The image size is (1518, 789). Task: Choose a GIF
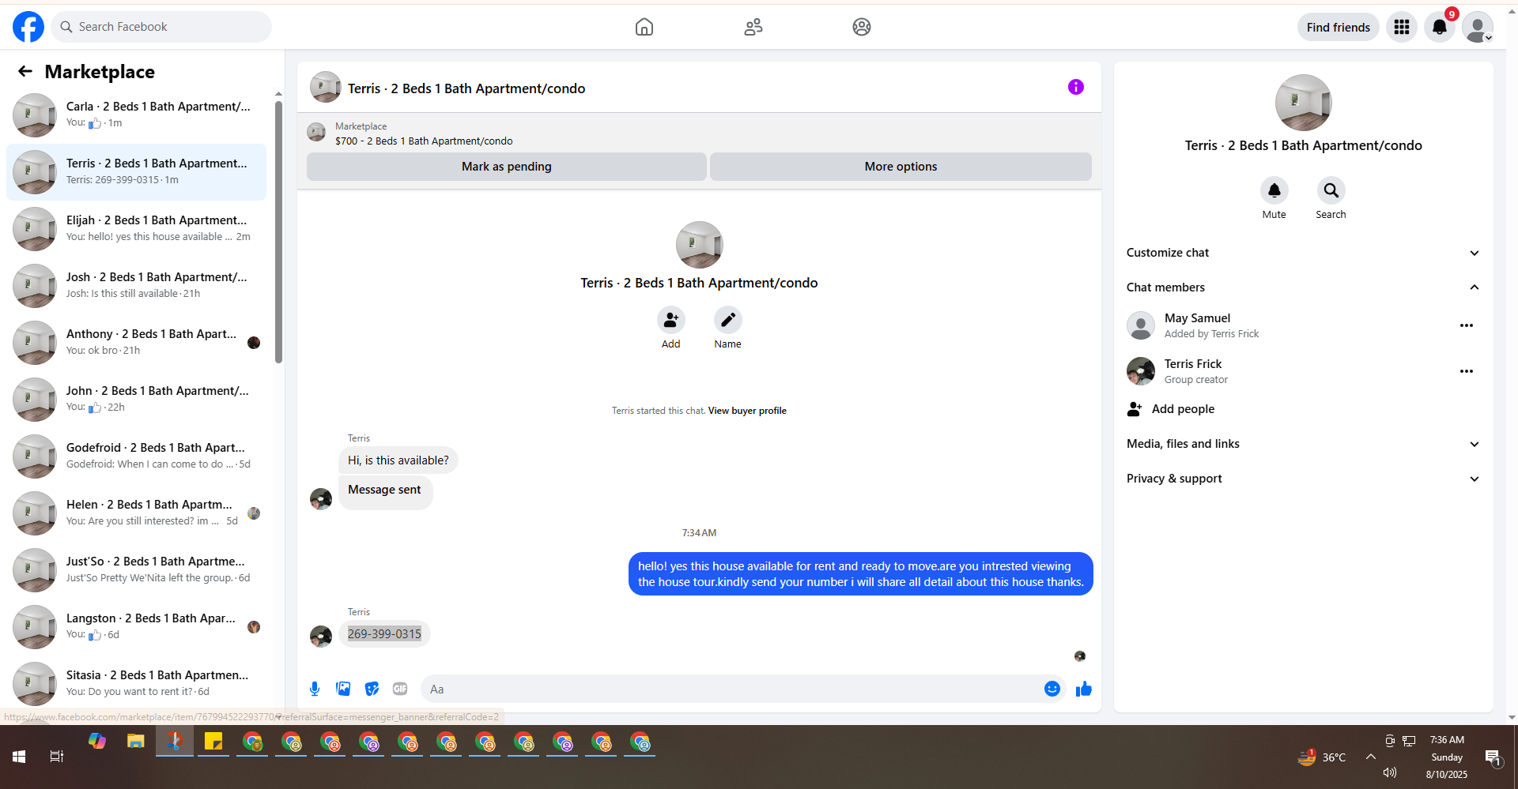tap(400, 689)
